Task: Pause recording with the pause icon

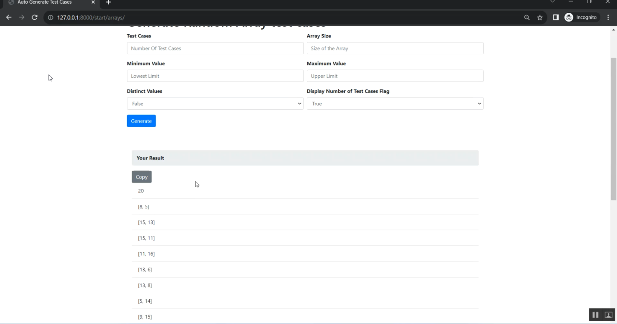Action: [x=595, y=315]
